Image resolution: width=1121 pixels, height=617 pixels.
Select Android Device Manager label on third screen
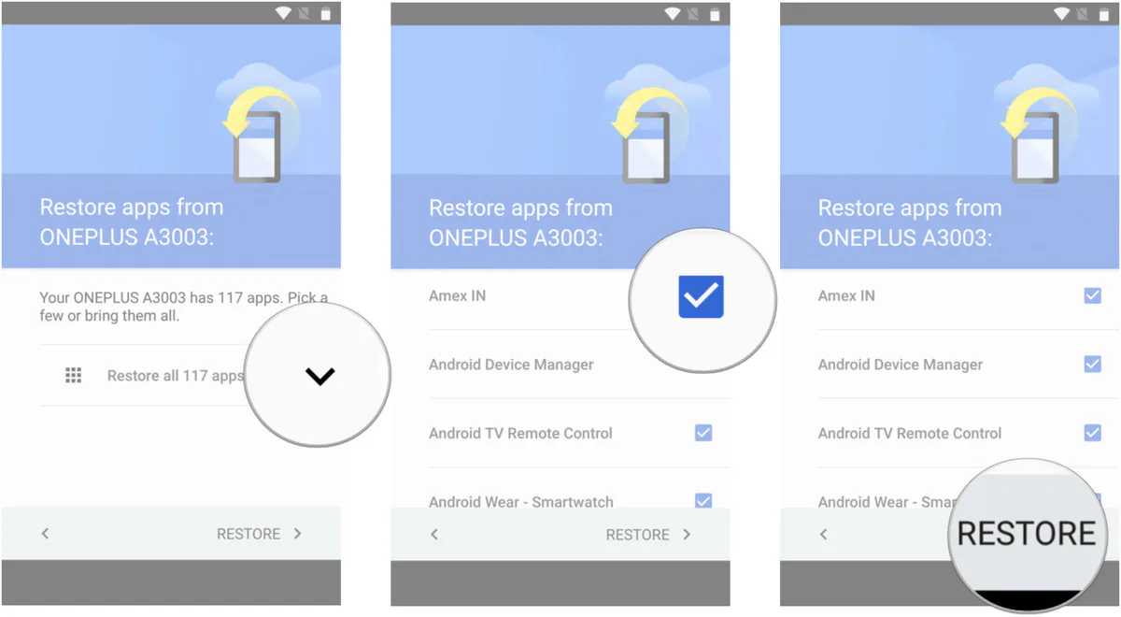(x=901, y=365)
